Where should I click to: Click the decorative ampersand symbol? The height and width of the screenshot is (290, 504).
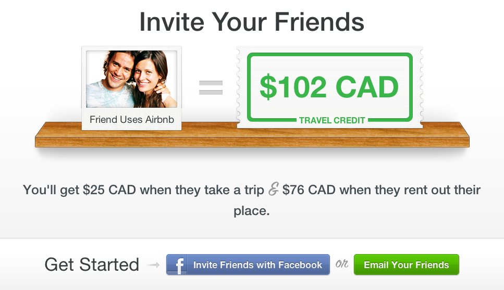pyautogui.click(x=274, y=190)
